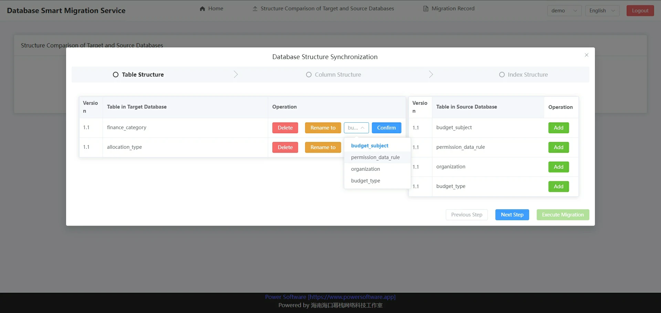Click the arrow after Table Structure step
Viewport: 661px width, 313px height.
pos(236,75)
